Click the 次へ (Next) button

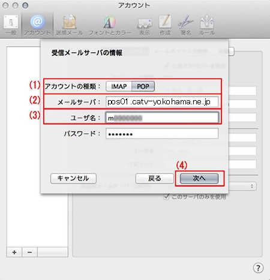[x=199, y=179]
